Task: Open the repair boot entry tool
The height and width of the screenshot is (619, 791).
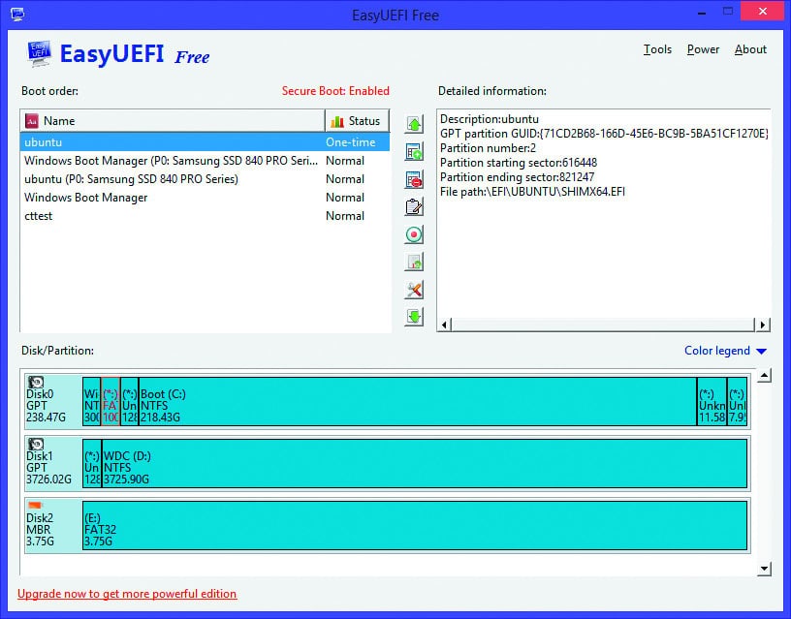Action: pos(412,289)
